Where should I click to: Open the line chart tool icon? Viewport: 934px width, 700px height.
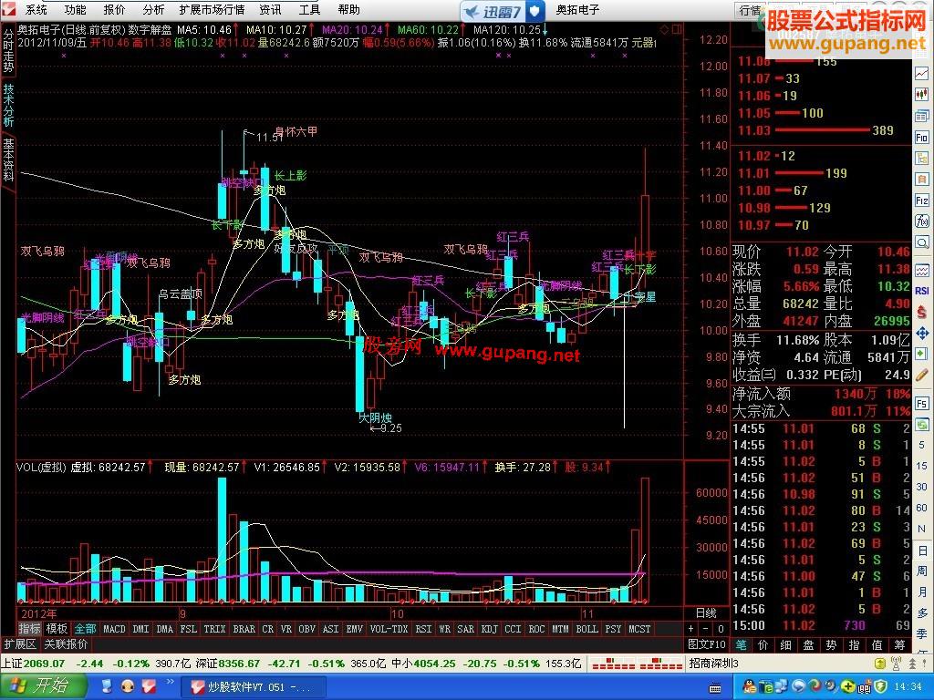(921, 73)
